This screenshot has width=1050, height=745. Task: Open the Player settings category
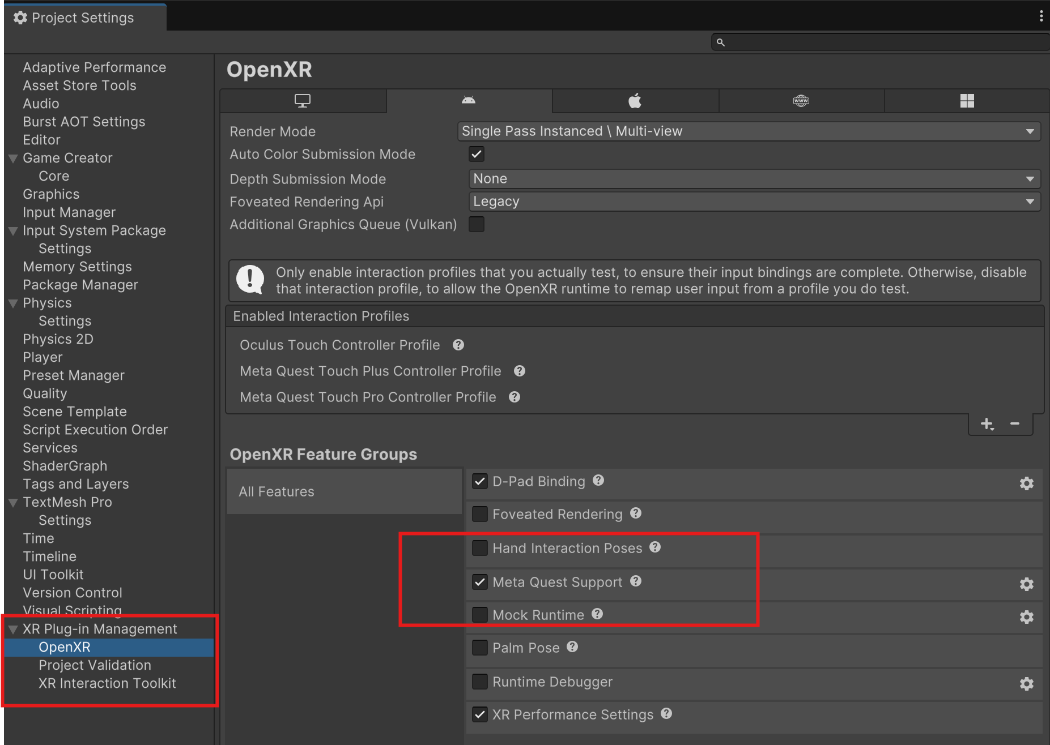(42, 357)
